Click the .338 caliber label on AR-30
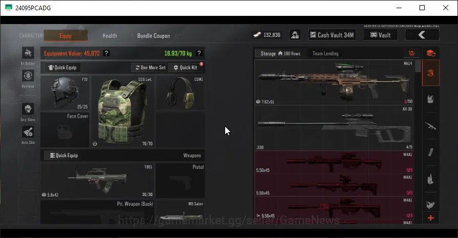Screen dimensions: 458x238 (x=260, y=147)
